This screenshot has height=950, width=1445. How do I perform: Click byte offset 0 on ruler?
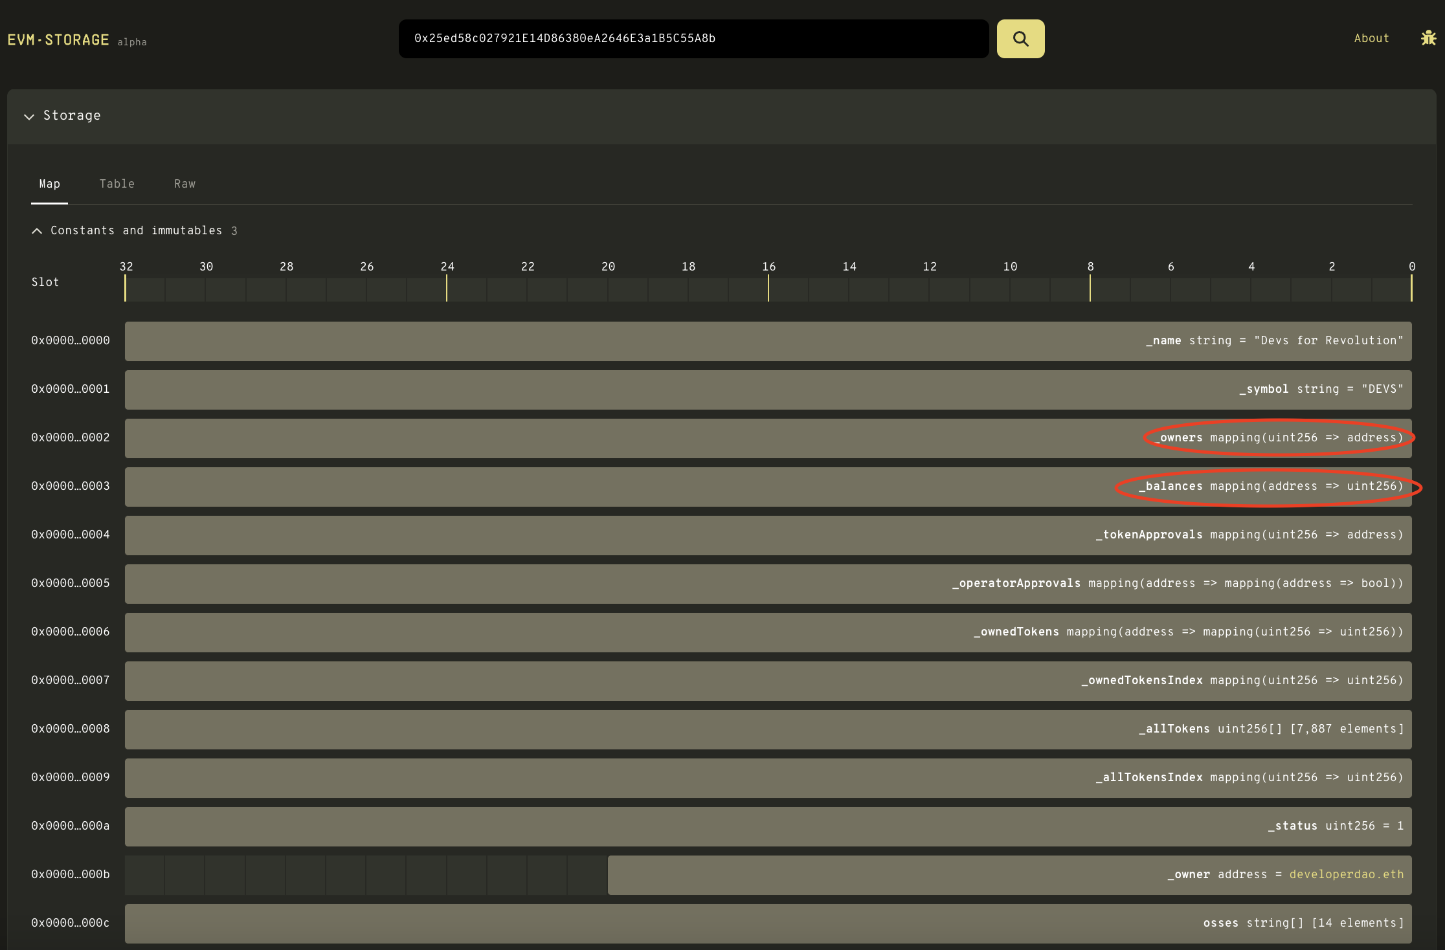1412,267
